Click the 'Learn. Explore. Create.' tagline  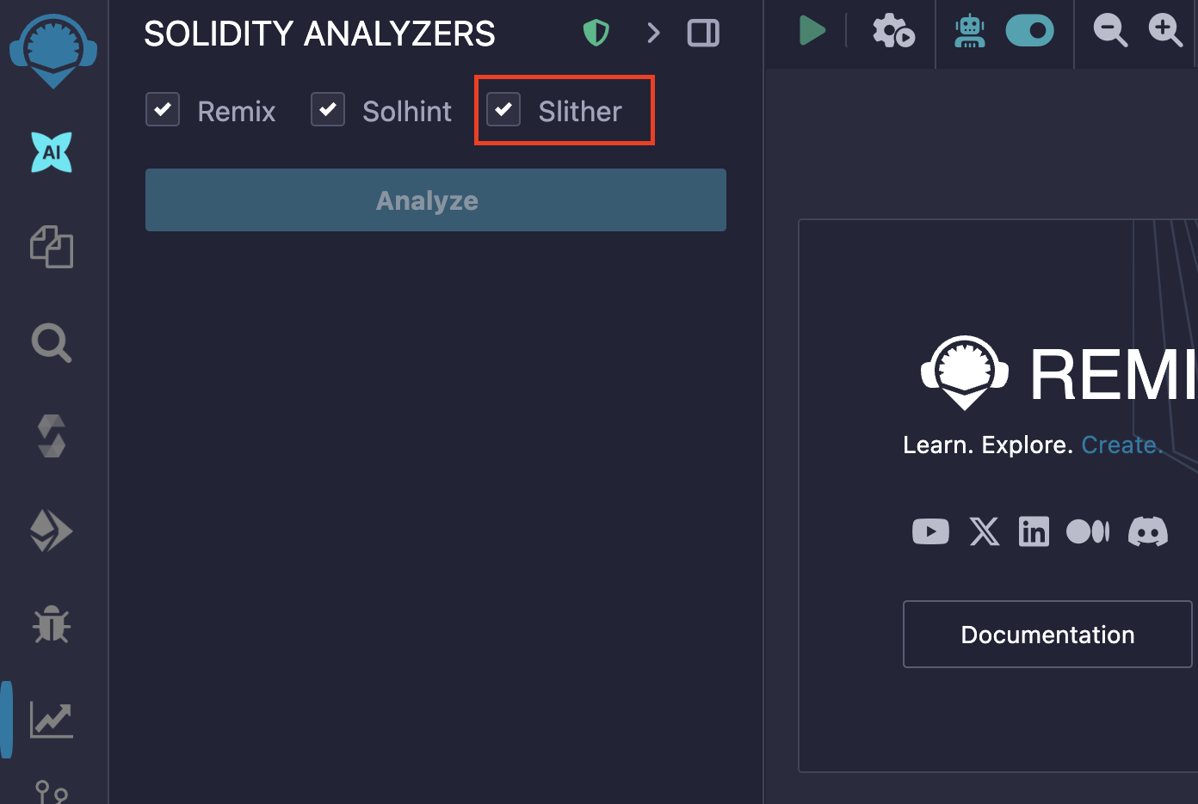click(x=1033, y=445)
